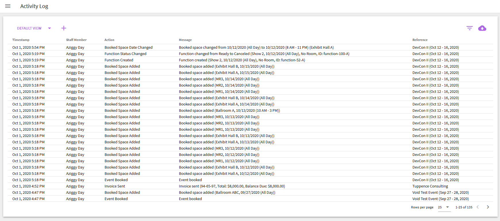This screenshot has height=221, width=500.
Task: Click Function changed from Ready to Canceled message
Action: (x=264, y=54)
